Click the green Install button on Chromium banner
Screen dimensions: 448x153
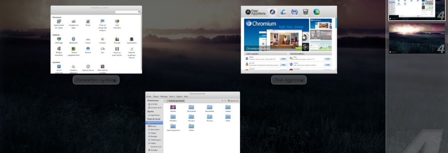299,48
